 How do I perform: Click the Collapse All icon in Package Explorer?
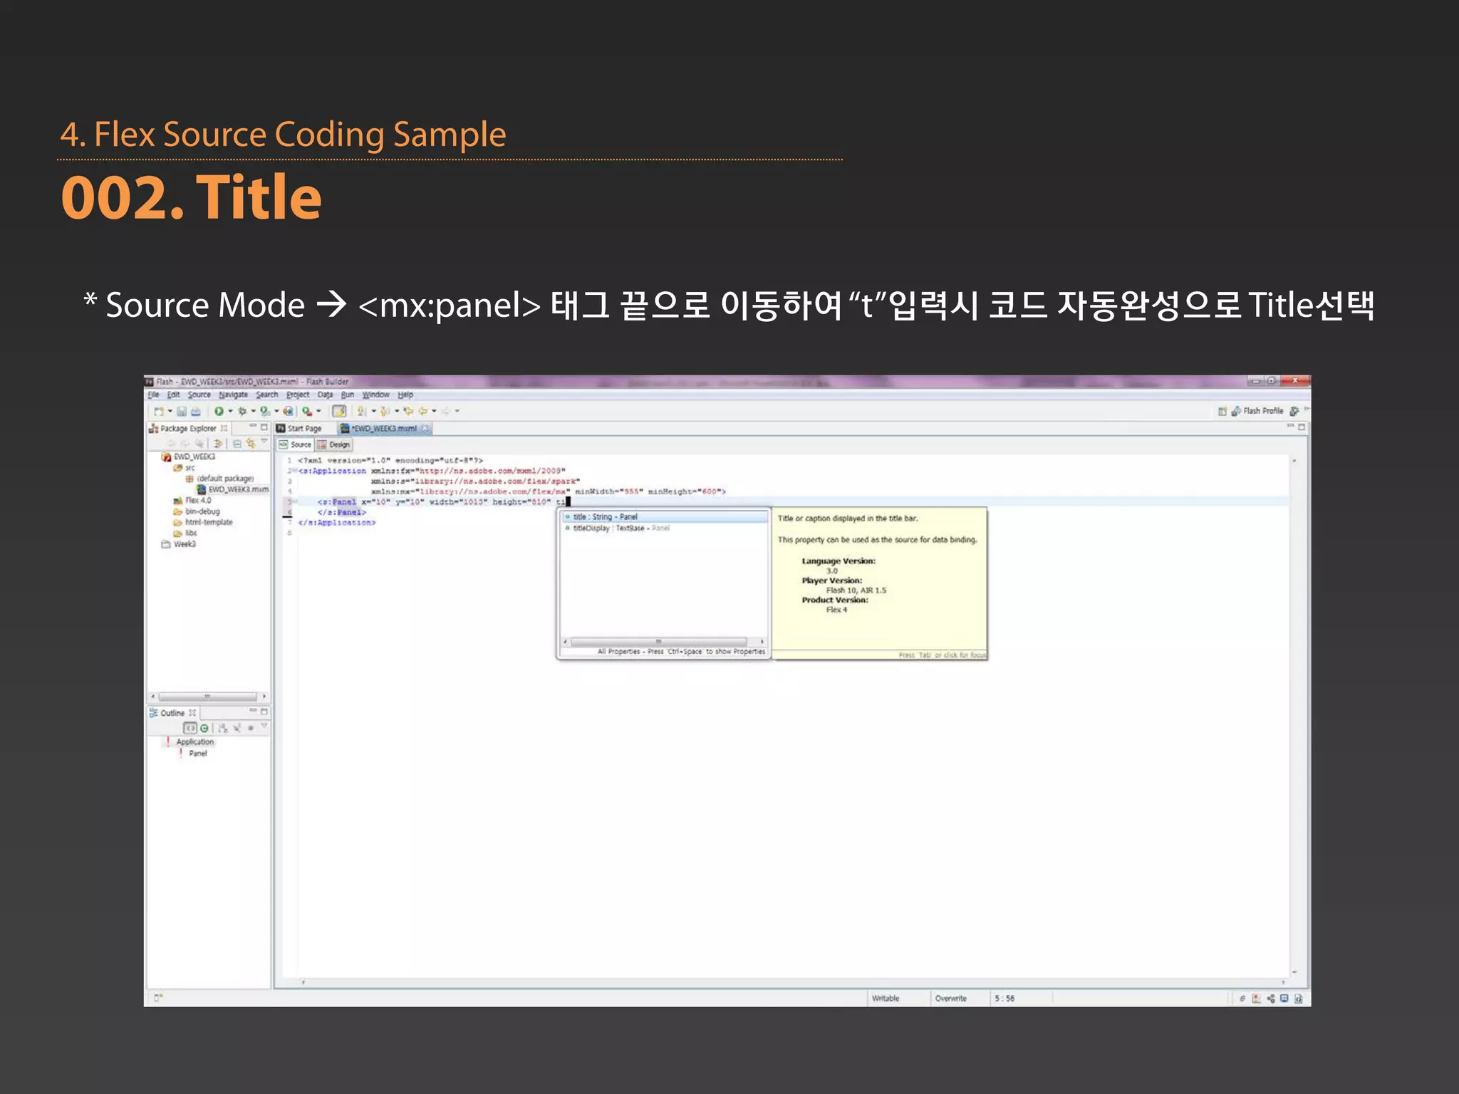237,444
